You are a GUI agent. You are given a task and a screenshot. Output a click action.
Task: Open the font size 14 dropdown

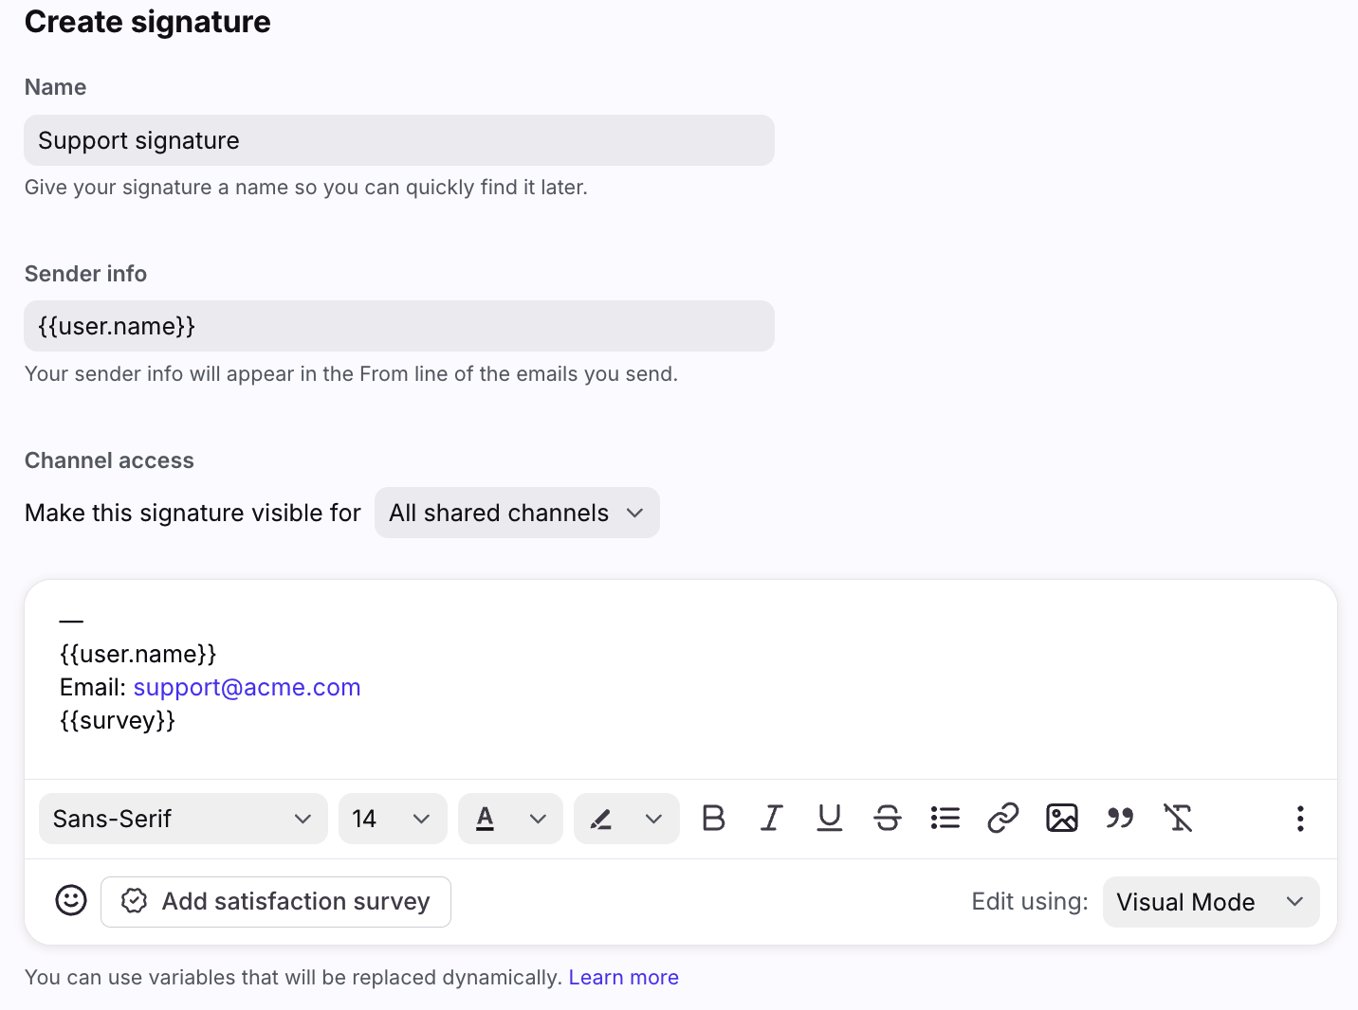click(392, 819)
